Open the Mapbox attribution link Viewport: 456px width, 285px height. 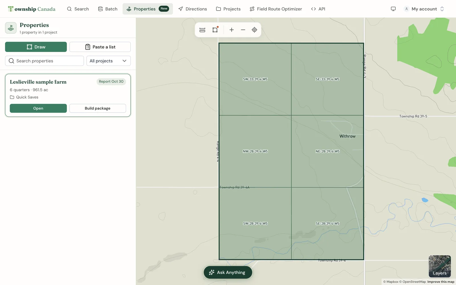pos(391,282)
